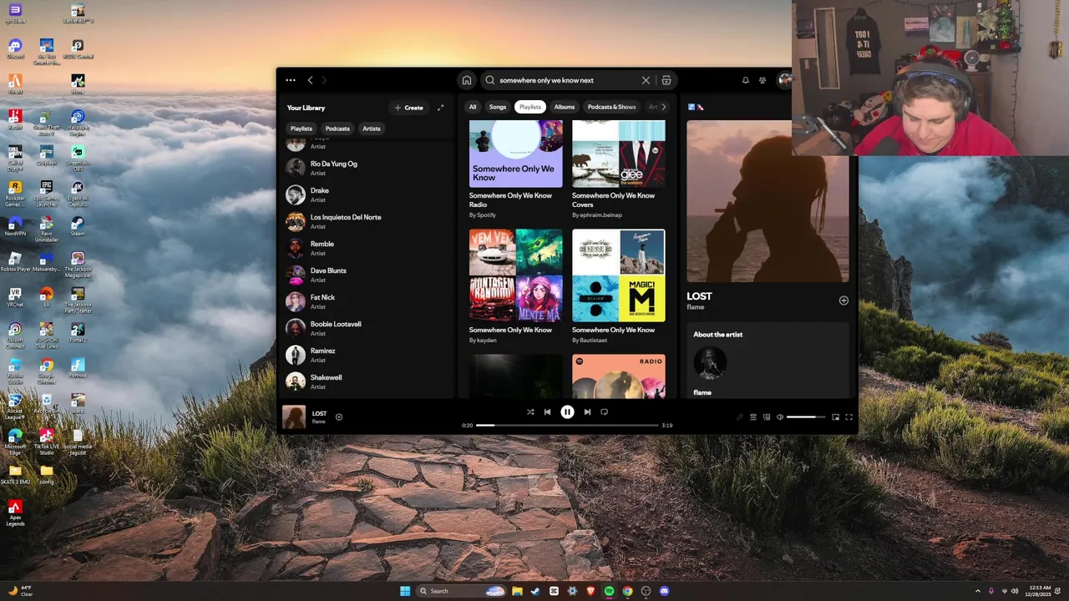Clear search text with the X icon

(x=646, y=80)
